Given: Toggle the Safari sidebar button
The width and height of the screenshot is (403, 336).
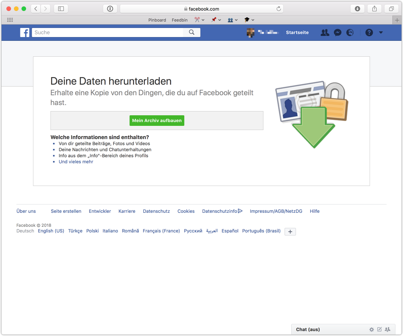Looking at the screenshot, I should click(x=61, y=9).
